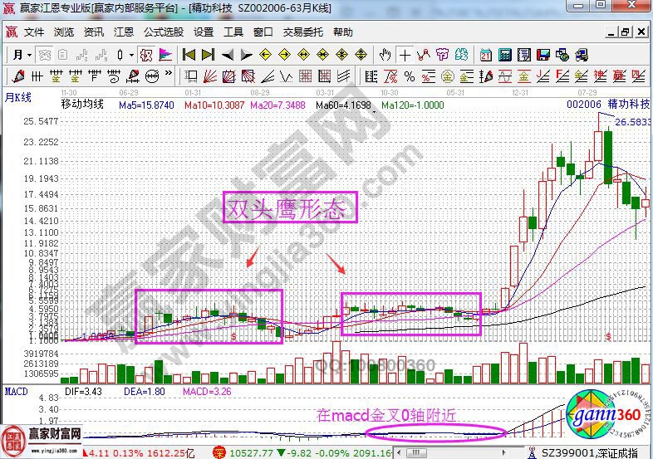Click the Ma5=15.8740 value
Viewport: 653px width, 459px height.
pos(146,105)
